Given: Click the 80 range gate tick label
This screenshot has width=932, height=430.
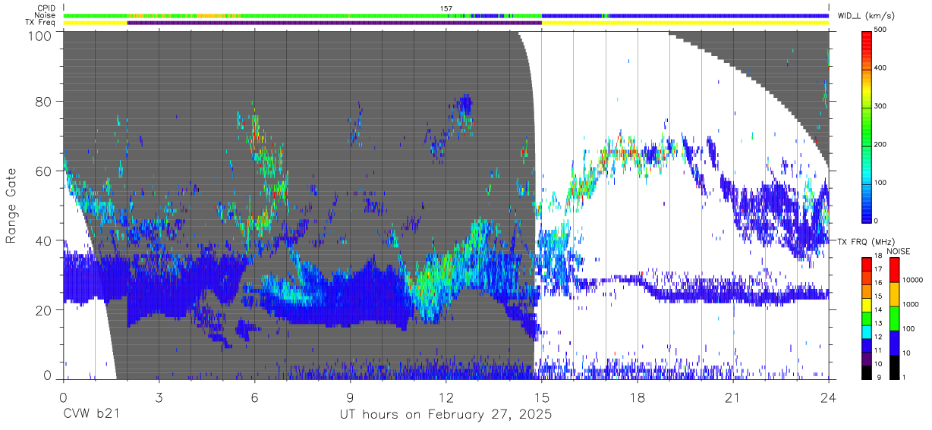Looking at the screenshot, I should coord(46,101).
